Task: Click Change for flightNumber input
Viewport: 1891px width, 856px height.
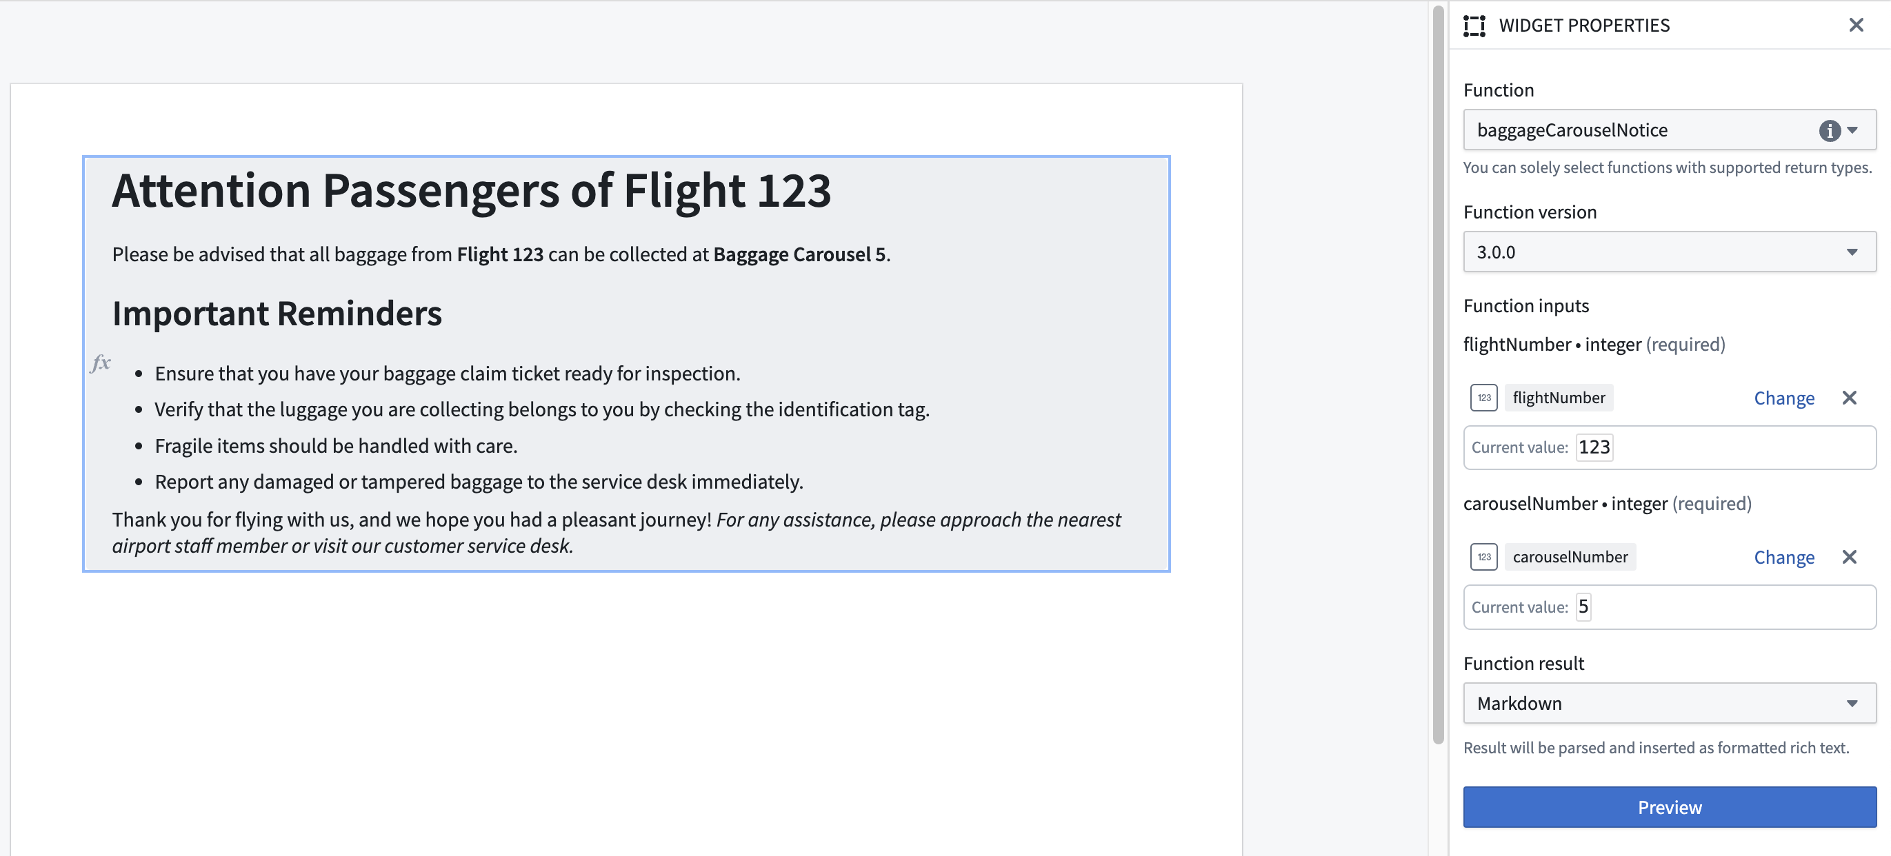Action: coord(1784,398)
